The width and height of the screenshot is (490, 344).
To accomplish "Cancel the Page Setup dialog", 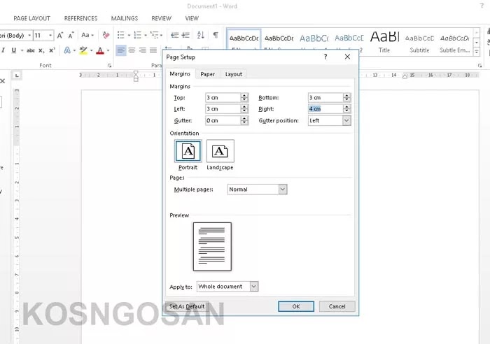I will [337, 306].
